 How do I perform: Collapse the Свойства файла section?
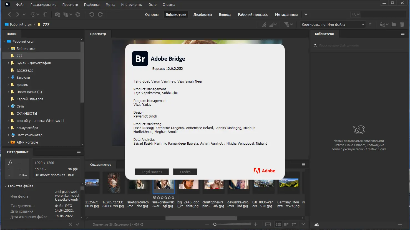(x=6, y=186)
